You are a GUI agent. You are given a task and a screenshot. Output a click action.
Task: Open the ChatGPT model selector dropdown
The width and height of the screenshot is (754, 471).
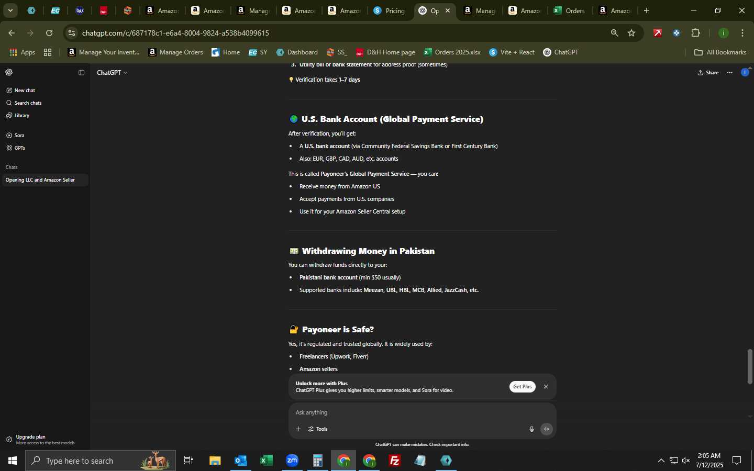[x=112, y=73]
